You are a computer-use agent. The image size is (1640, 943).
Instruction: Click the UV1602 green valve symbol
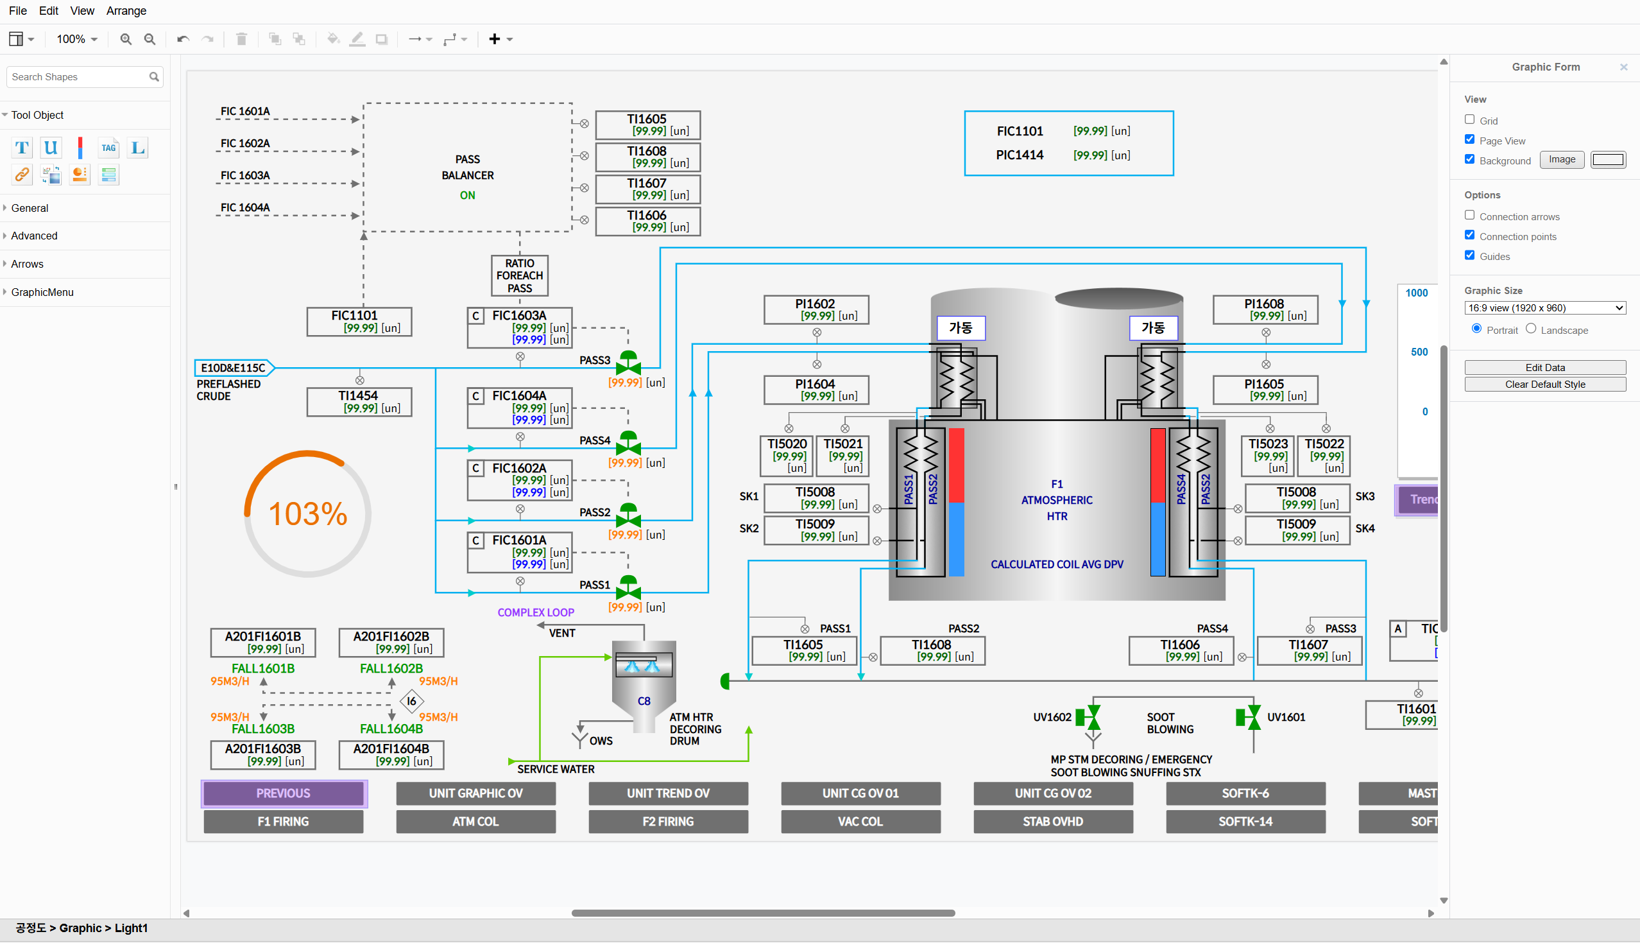[1089, 718]
